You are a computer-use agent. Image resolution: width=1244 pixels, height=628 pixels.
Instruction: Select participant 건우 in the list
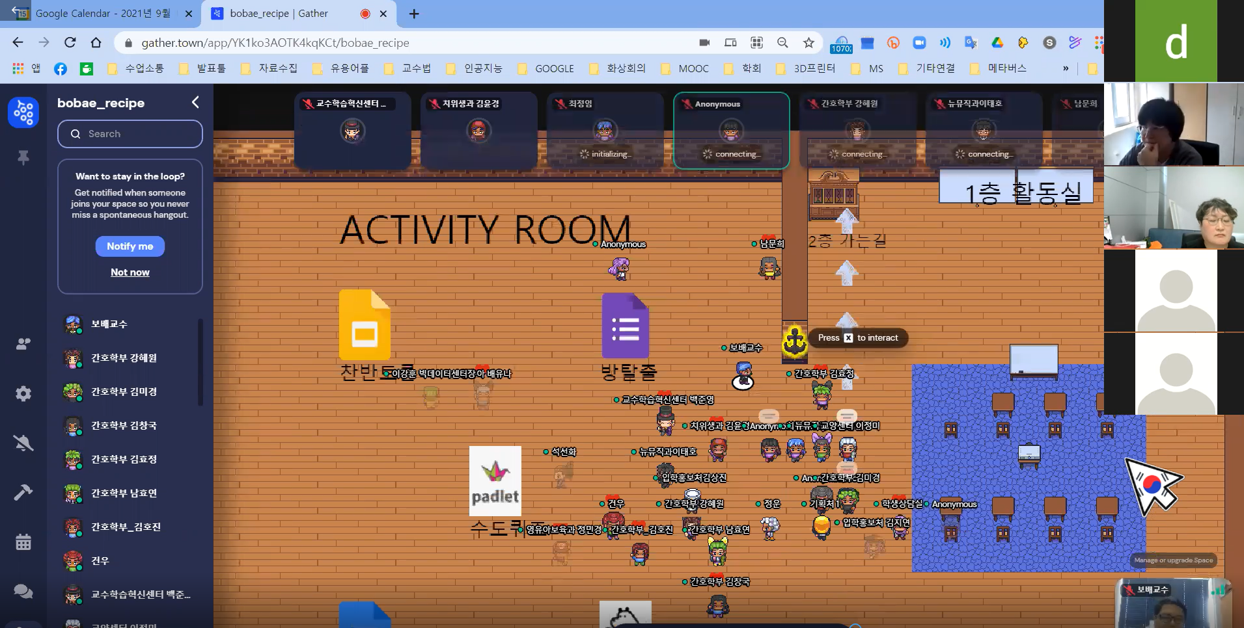pos(129,560)
